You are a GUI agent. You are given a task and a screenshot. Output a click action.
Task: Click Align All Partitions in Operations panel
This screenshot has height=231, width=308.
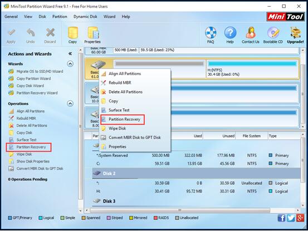[x=27, y=111]
